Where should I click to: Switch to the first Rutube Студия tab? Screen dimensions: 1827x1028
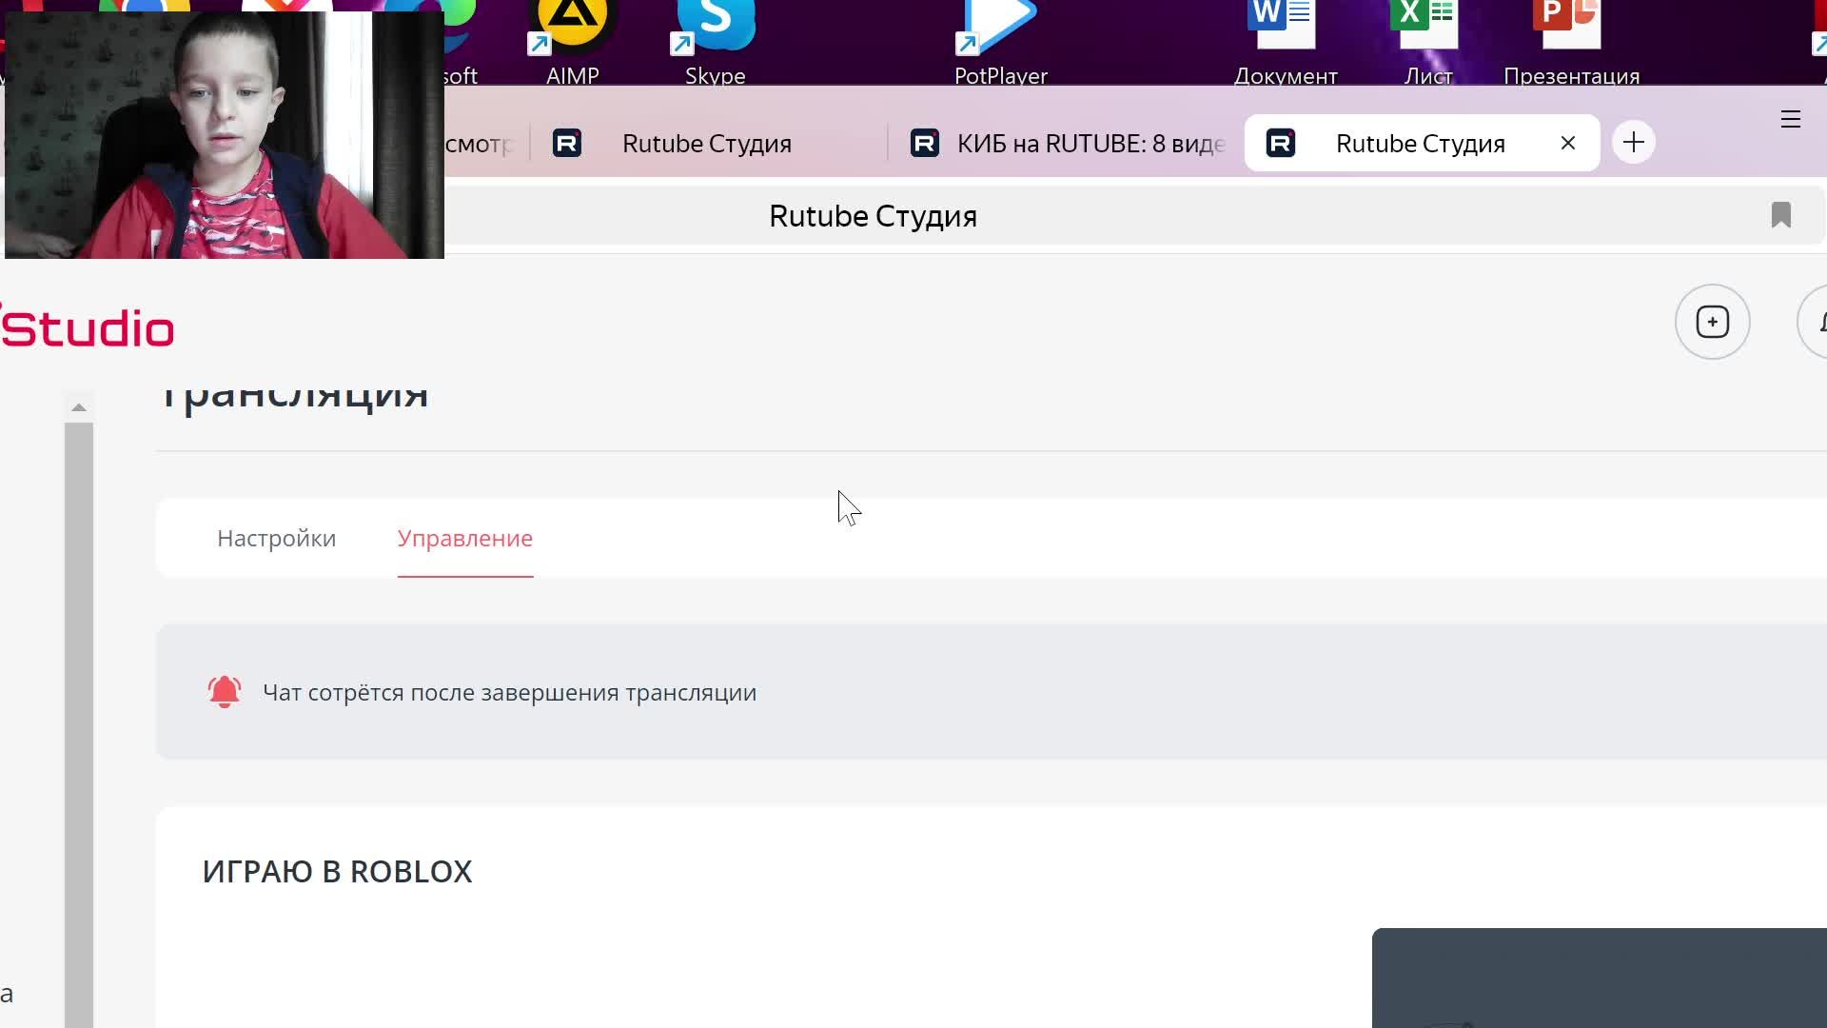coord(707,143)
